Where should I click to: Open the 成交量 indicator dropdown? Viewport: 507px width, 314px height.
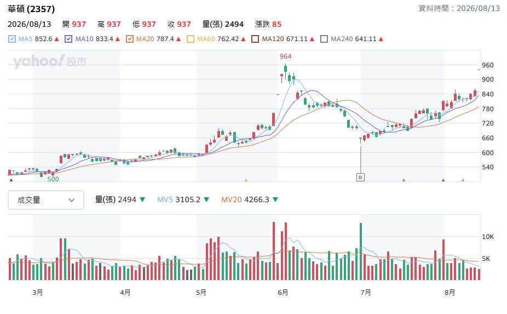(x=46, y=200)
